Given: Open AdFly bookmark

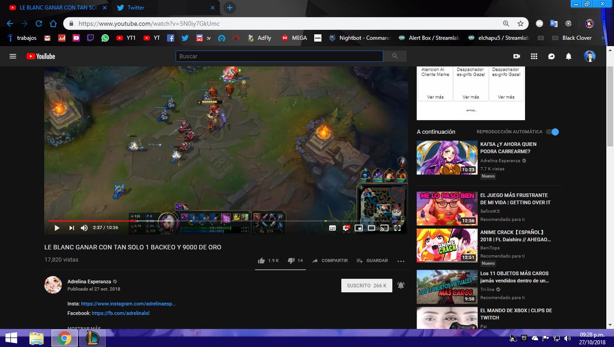Looking at the screenshot, I should (x=259, y=38).
